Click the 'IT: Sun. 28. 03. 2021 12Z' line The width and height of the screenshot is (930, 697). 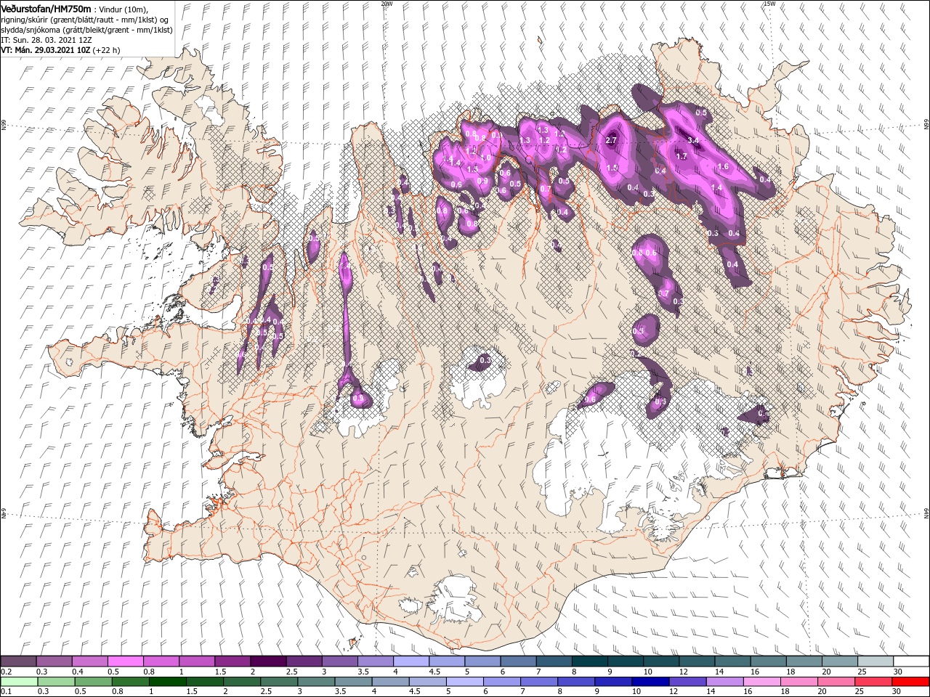[46, 40]
